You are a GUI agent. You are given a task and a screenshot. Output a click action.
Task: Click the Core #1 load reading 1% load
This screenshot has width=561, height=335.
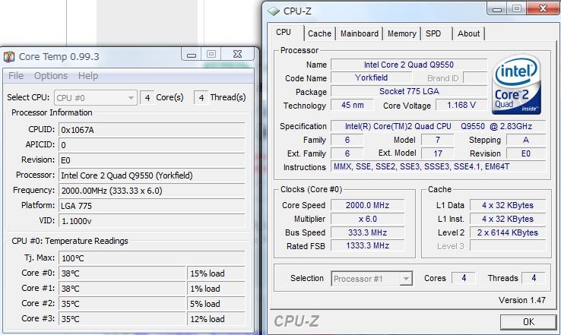pos(216,289)
